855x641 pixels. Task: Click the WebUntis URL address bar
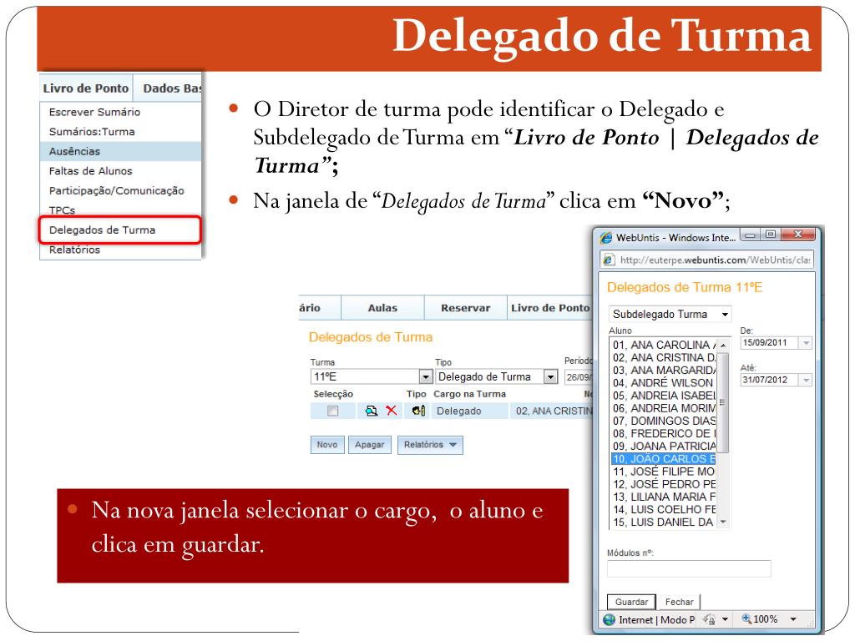pyautogui.click(x=706, y=260)
